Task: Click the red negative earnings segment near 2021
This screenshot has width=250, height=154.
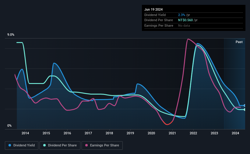Action: point(167,123)
